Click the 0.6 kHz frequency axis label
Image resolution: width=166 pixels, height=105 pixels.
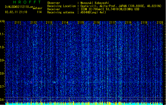tap(2, 100)
